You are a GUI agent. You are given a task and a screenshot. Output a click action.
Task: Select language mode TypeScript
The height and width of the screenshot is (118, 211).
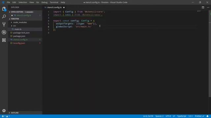coord(182,116)
